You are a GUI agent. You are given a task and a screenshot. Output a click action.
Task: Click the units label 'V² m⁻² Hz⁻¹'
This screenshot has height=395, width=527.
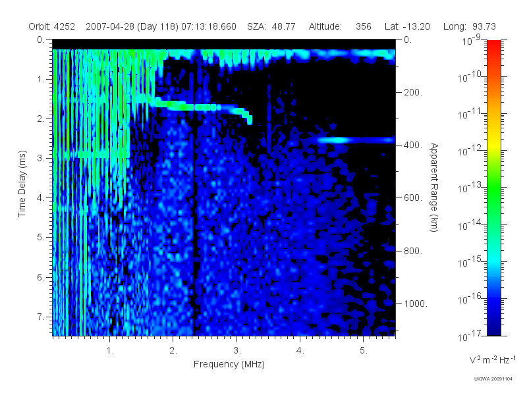click(492, 359)
